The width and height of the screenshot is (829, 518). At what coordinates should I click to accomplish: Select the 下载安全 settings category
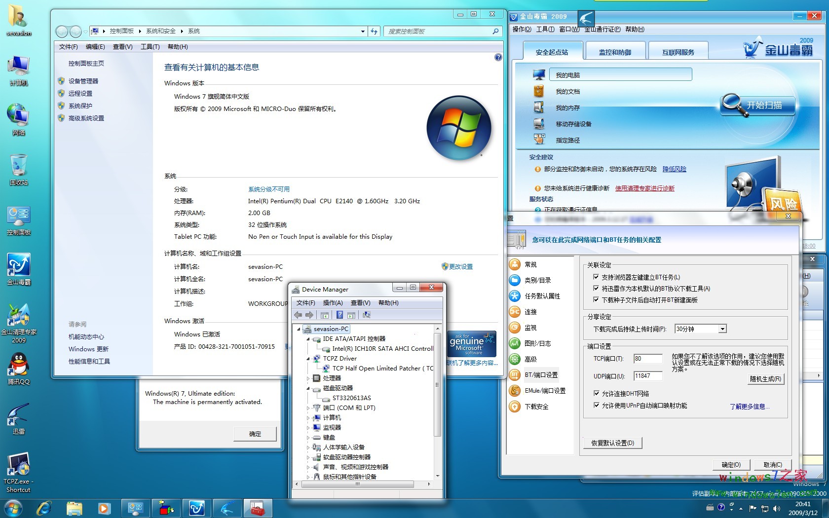tap(536, 407)
